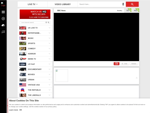Click the devices sidebar icon
The height and width of the screenshot is (113, 150).
click(x=3, y=32)
